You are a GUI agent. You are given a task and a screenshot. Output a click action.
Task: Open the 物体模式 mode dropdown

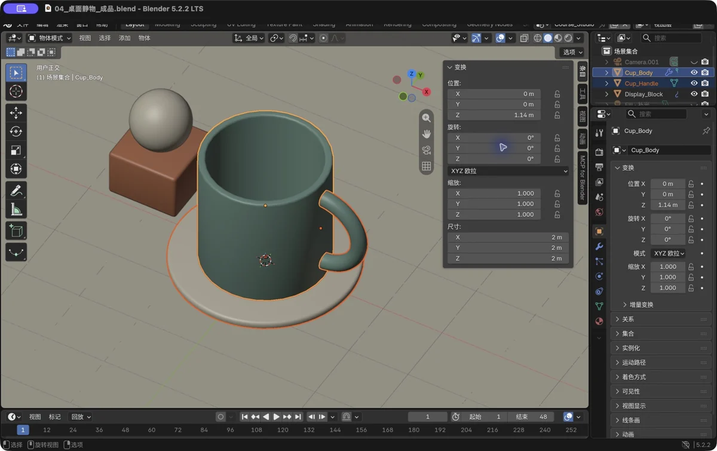point(49,38)
